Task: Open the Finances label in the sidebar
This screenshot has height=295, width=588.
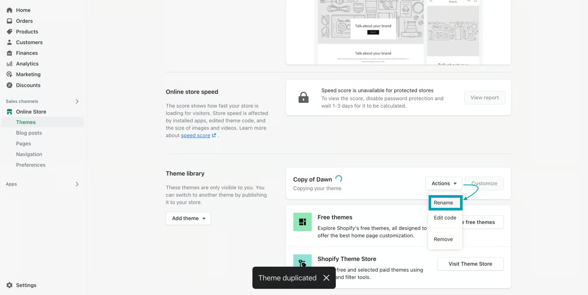Action: (x=27, y=53)
